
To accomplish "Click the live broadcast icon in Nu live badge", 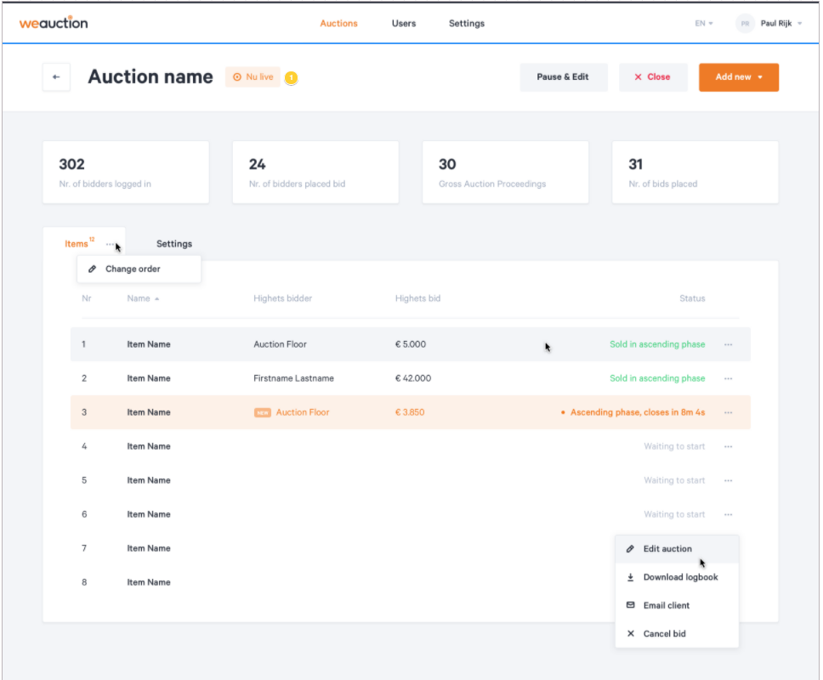I will pyautogui.click(x=236, y=76).
